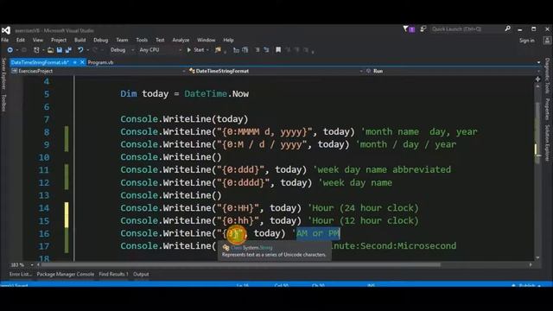
Task: Click 'AM or PM' highlighted comment
Action: coord(318,233)
